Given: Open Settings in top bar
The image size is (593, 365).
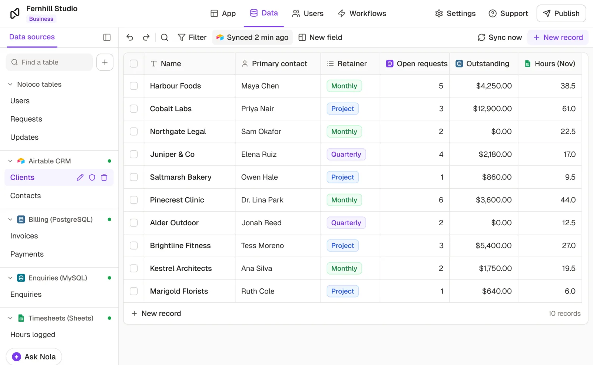Looking at the screenshot, I should [x=455, y=13].
